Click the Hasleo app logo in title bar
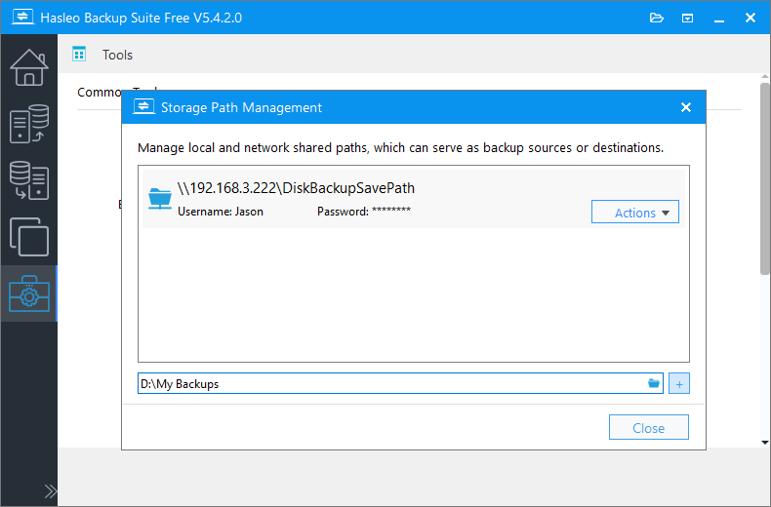Viewport: 771px width, 507px height. point(22,17)
